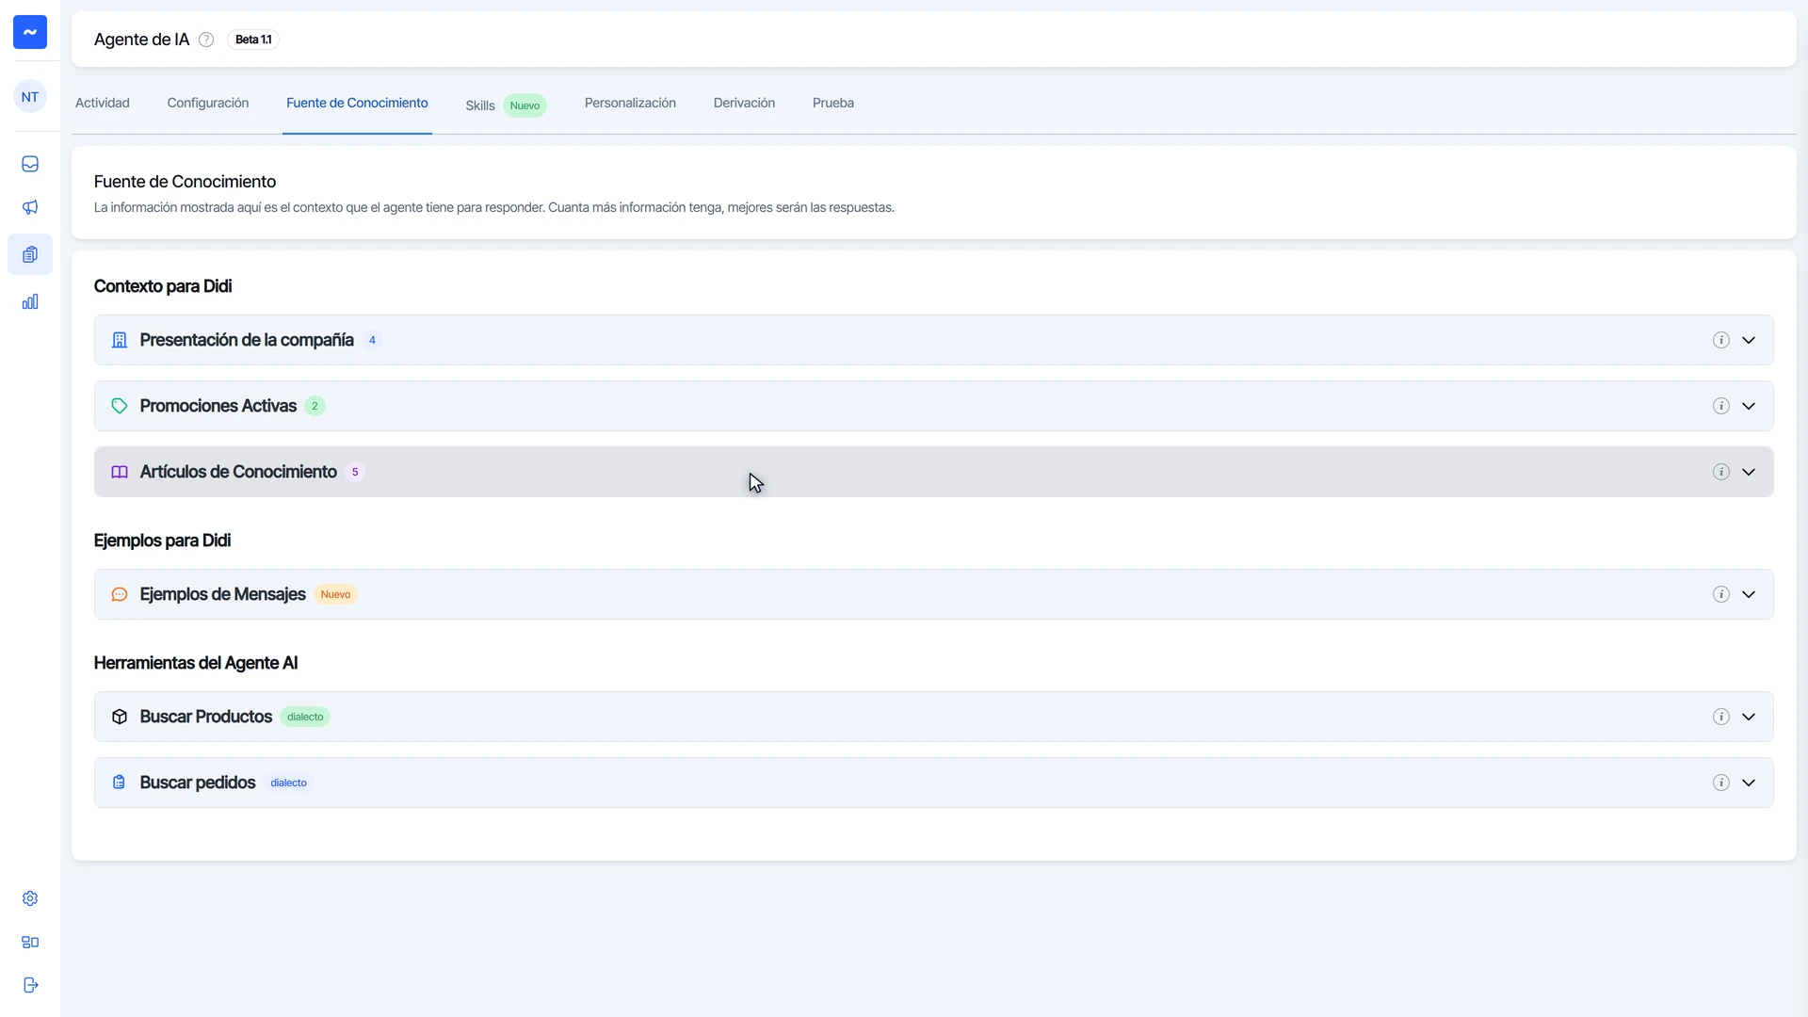Expand Ejemplos de Mensajes chevron
The width and height of the screenshot is (1808, 1017).
coord(1749,594)
